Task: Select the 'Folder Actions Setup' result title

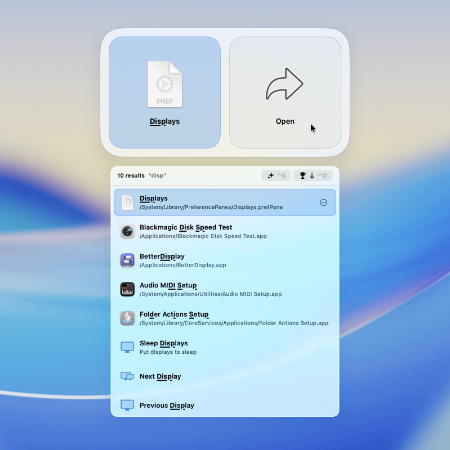Action: (x=174, y=314)
